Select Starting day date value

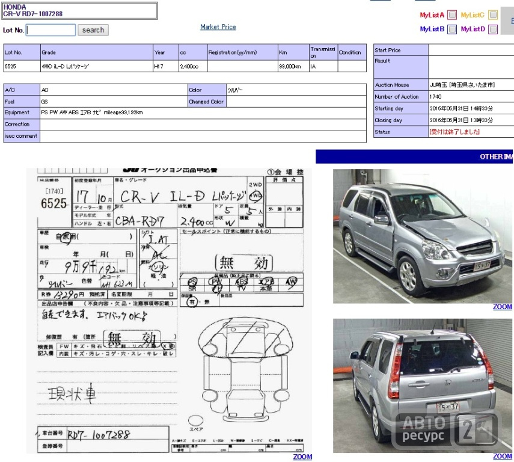pos(461,109)
